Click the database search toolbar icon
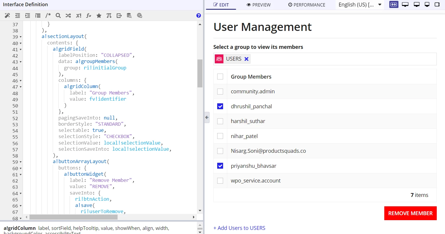 (129, 16)
